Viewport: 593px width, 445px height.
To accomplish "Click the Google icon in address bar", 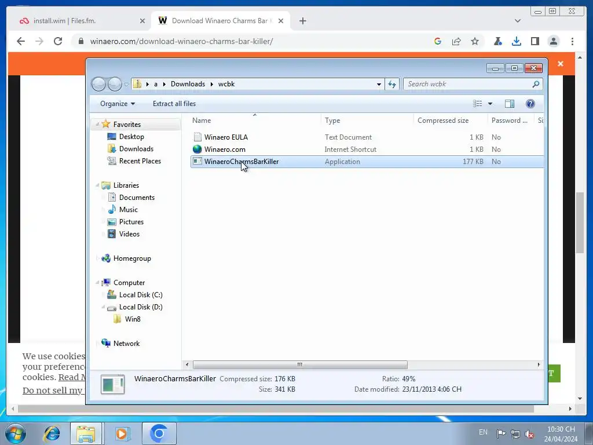I will (438, 41).
